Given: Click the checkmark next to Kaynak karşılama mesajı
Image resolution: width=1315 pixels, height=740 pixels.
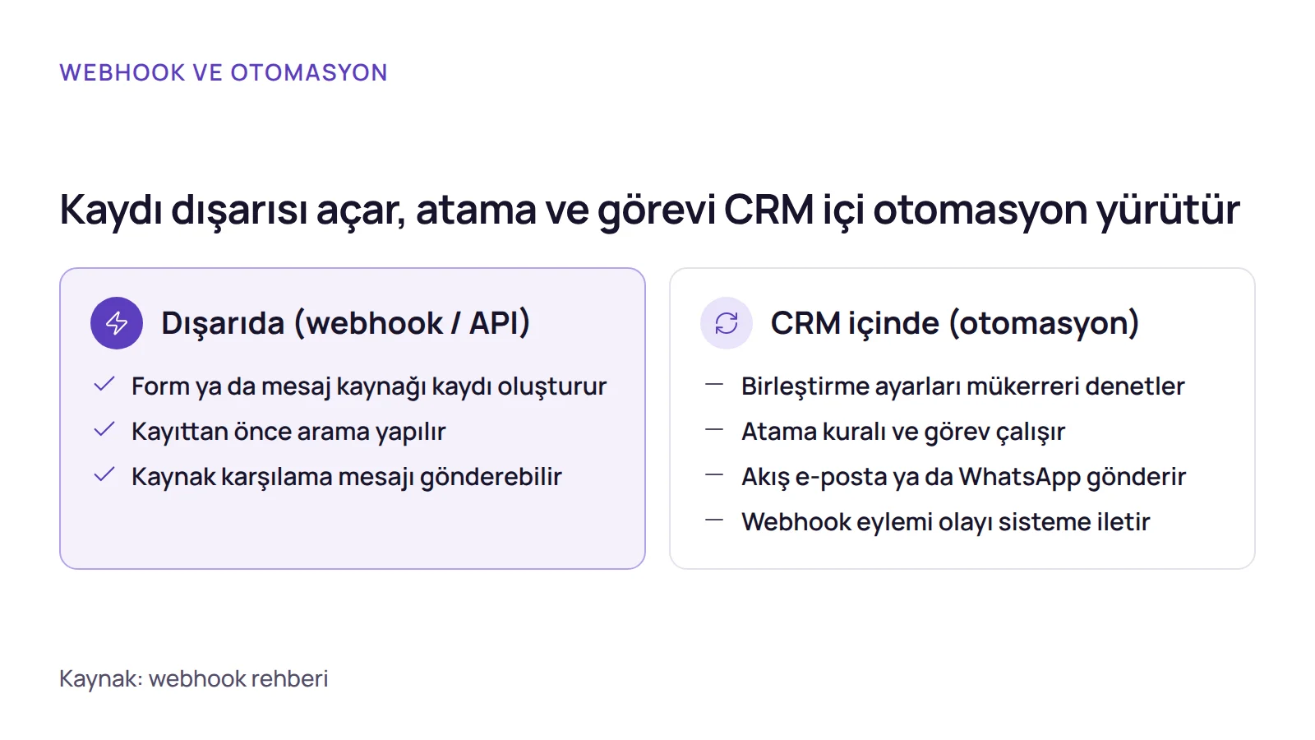Looking at the screenshot, I should click(x=104, y=475).
